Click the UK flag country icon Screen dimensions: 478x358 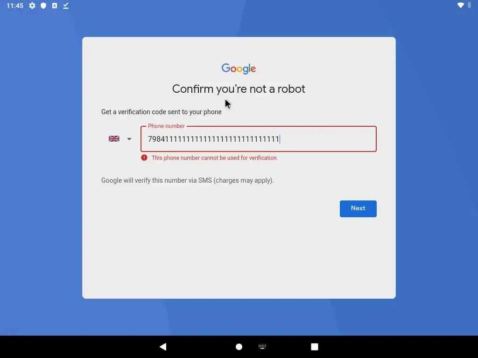[114, 139]
